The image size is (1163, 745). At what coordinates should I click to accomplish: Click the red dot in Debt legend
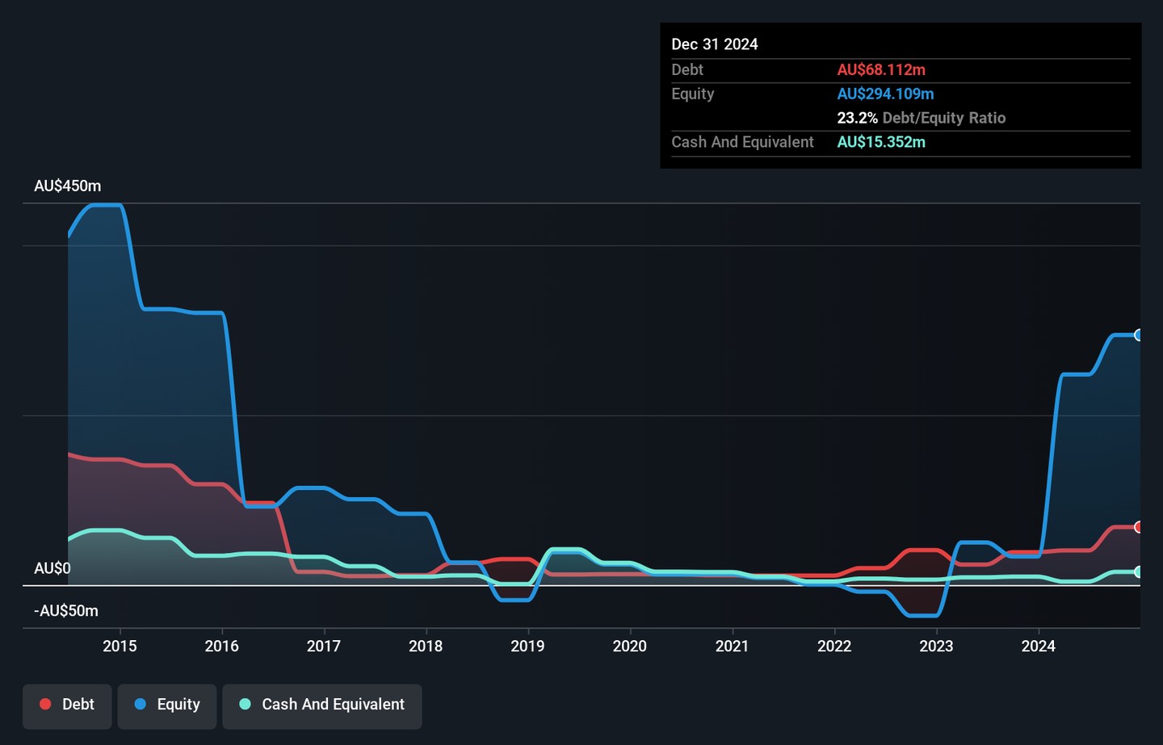[46, 705]
